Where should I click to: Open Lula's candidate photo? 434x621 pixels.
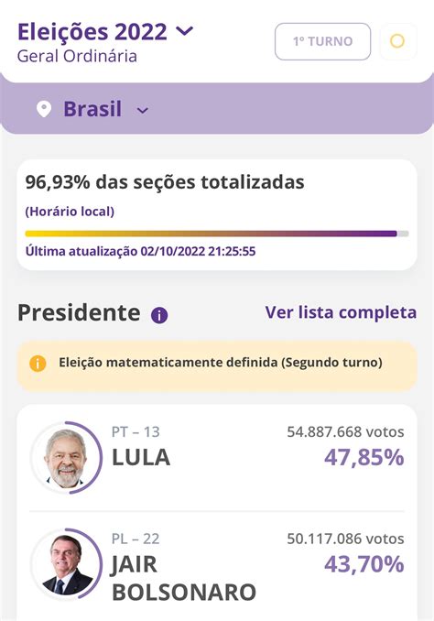click(x=66, y=458)
